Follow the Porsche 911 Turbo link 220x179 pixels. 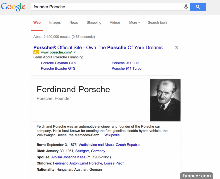126,68
